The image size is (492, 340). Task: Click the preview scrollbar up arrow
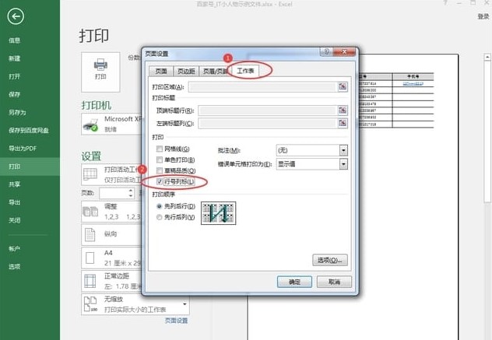[x=487, y=58]
